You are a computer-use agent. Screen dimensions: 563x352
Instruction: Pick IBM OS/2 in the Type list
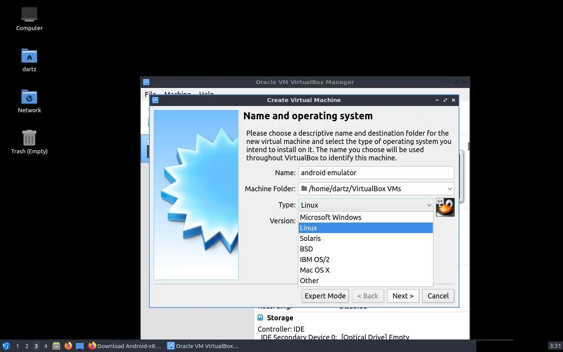[x=366, y=259]
